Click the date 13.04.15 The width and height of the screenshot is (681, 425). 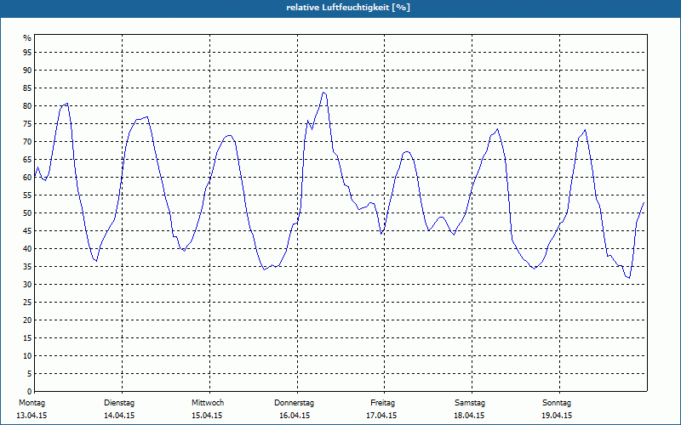[31, 416]
